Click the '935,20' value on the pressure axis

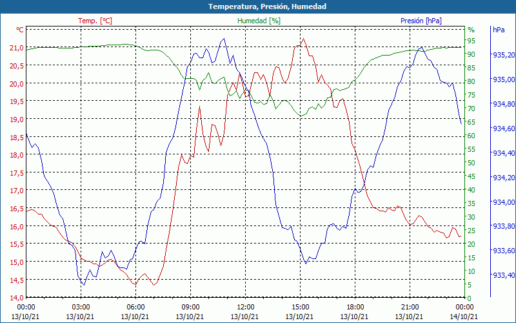[x=504, y=55]
